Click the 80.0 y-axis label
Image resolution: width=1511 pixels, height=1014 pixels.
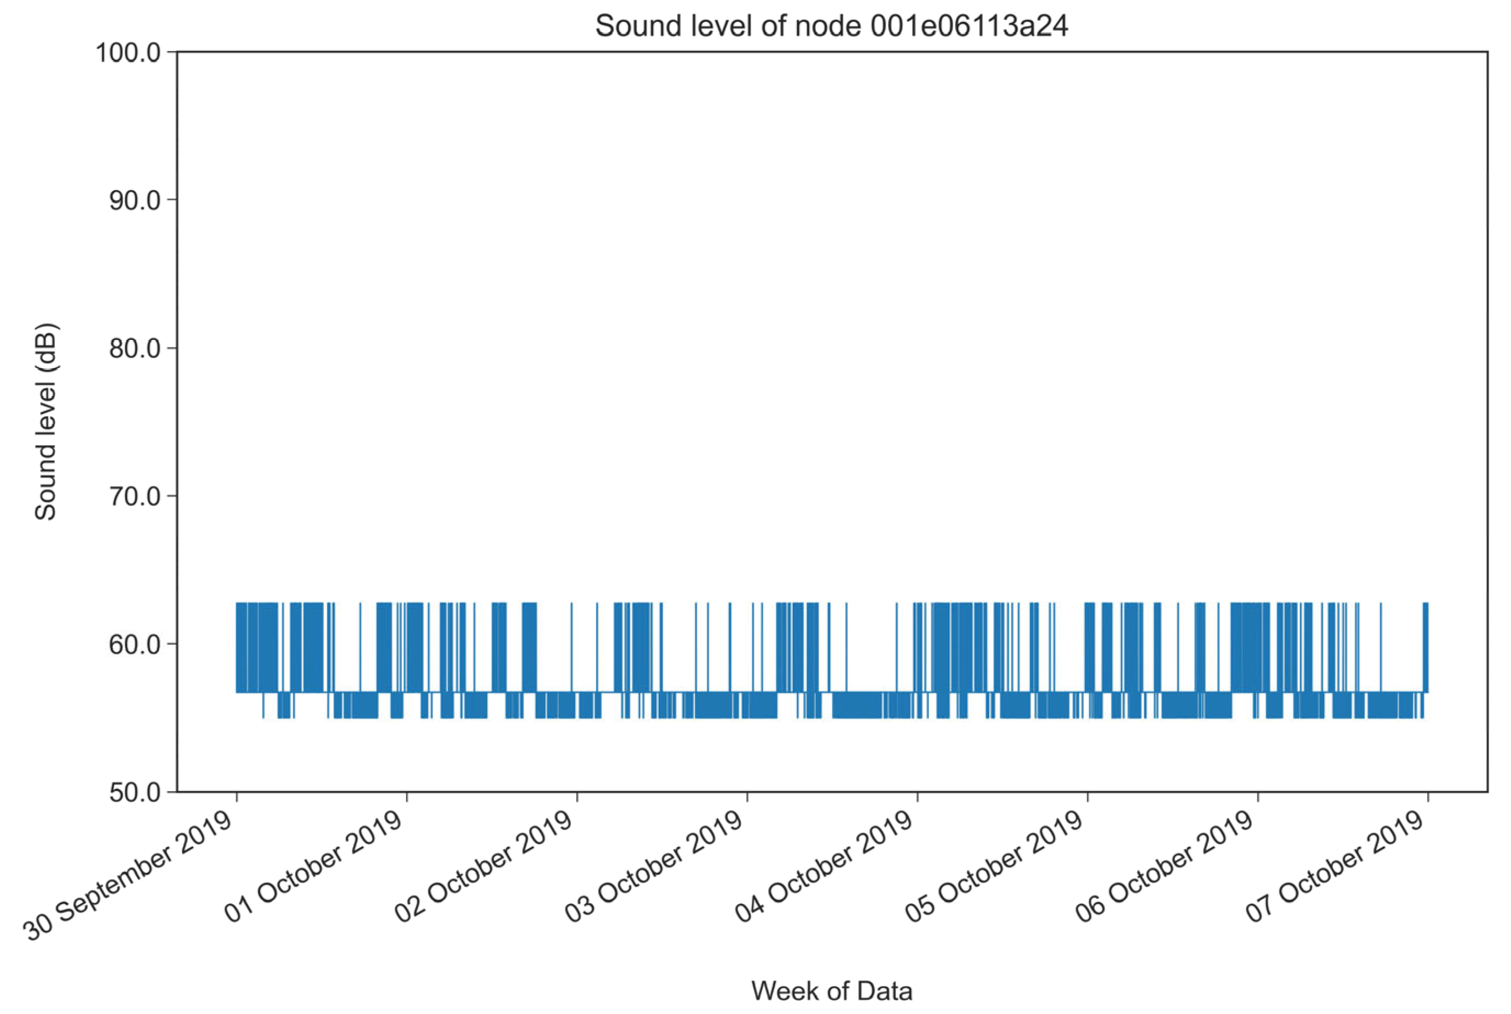coord(135,349)
